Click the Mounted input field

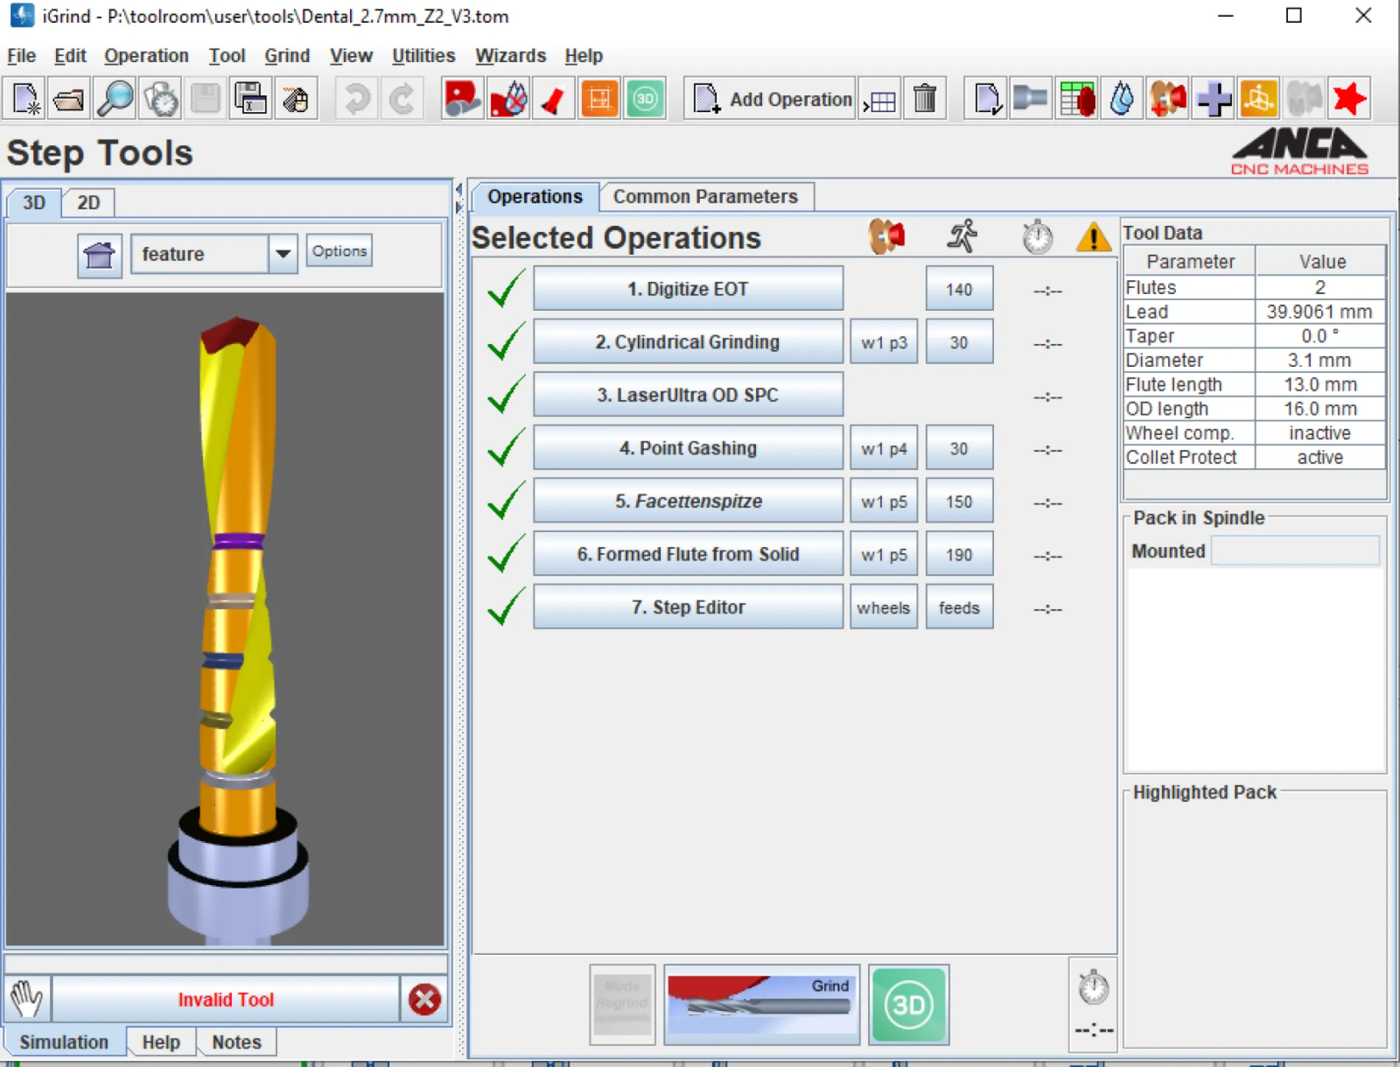point(1295,551)
